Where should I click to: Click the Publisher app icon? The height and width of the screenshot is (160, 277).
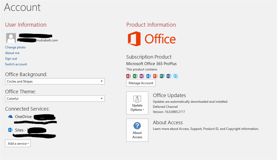(x=162, y=76)
